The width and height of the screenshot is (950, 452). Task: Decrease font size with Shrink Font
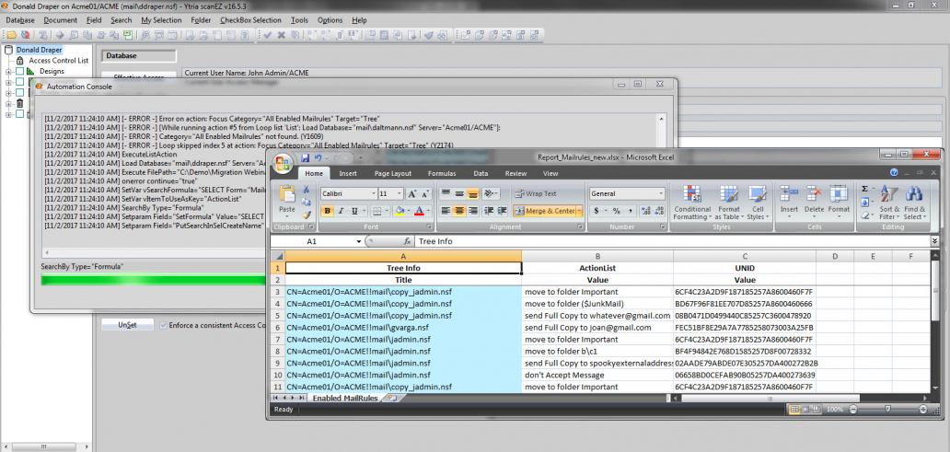pyautogui.click(x=424, y=194)
